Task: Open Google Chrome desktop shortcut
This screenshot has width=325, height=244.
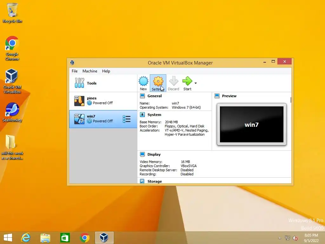Action: [x=12, y=48]
